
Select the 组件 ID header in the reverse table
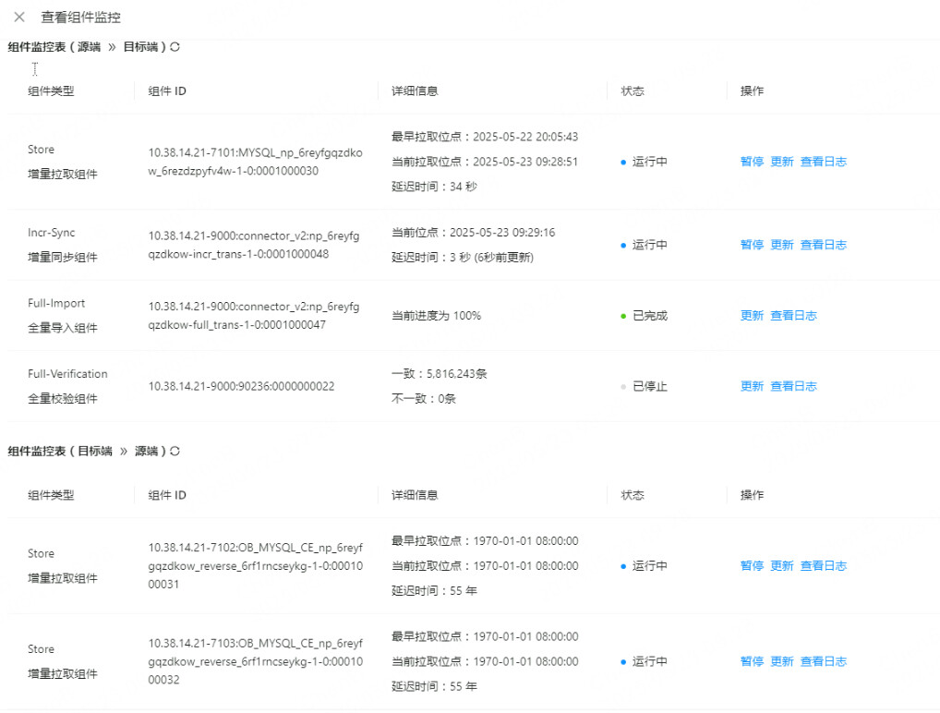167,495
